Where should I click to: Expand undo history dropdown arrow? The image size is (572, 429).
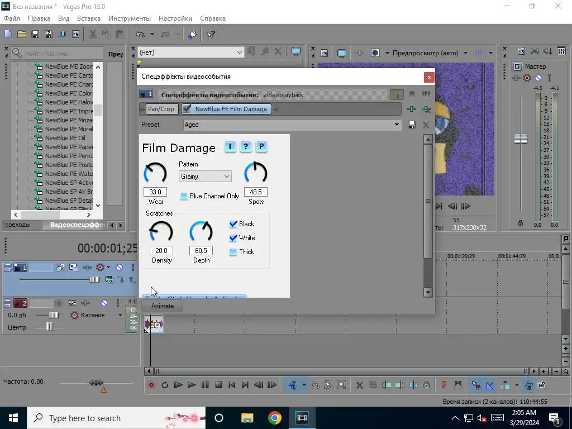tap(152, 34)
